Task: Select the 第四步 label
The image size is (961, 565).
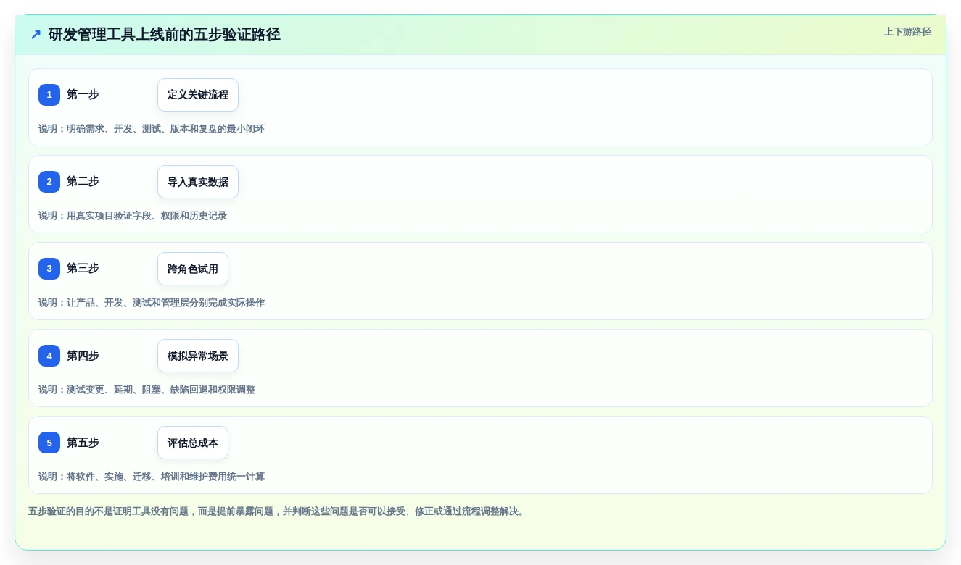Action: (83, 356)
